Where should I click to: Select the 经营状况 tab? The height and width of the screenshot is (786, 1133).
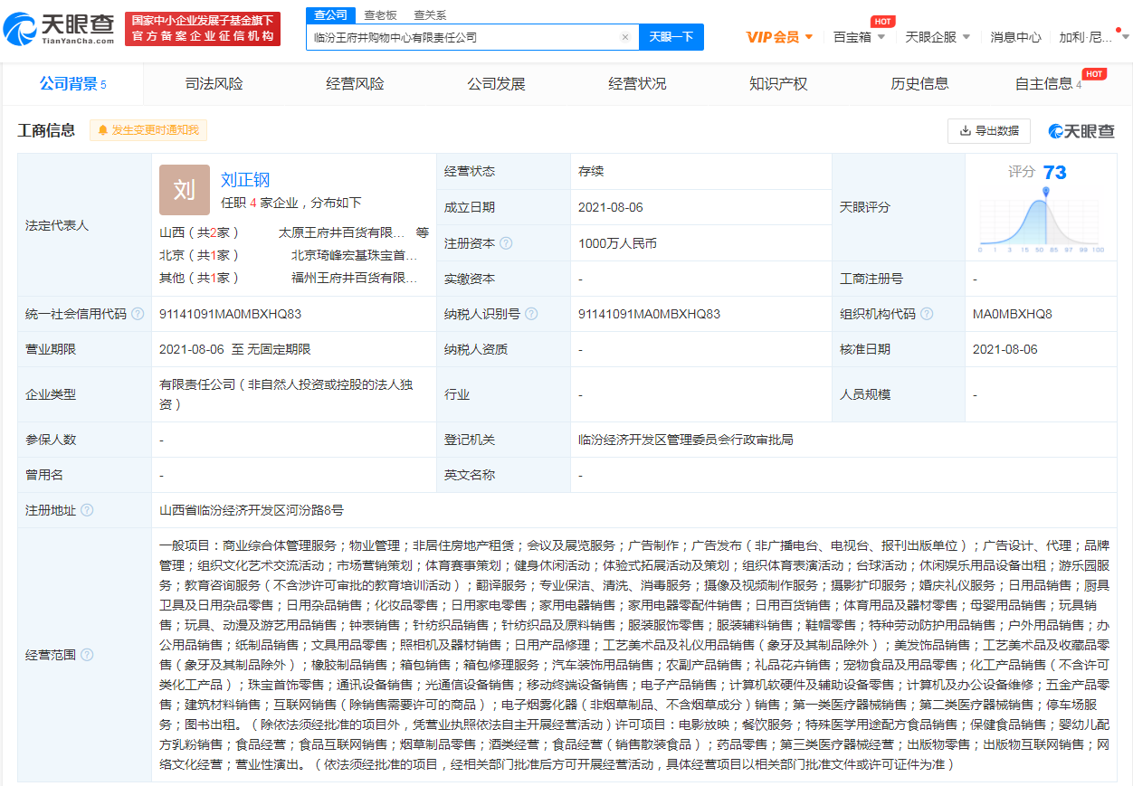pyautogui.click(x=637, y=84)
